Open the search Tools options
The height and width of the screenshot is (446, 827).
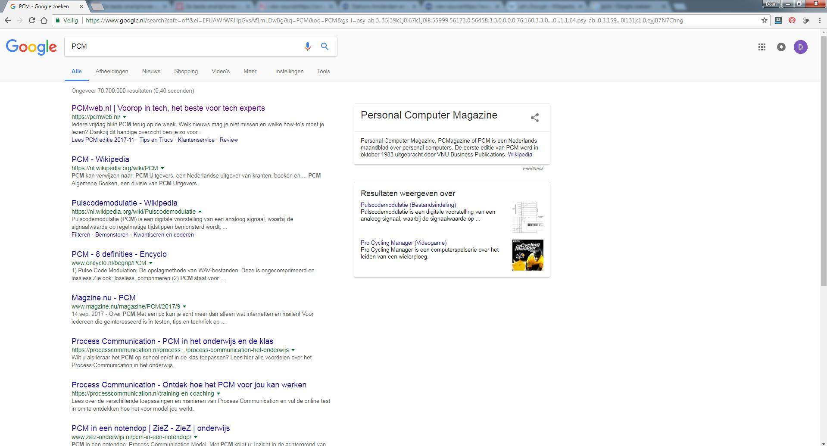click(x=324, y=72)
